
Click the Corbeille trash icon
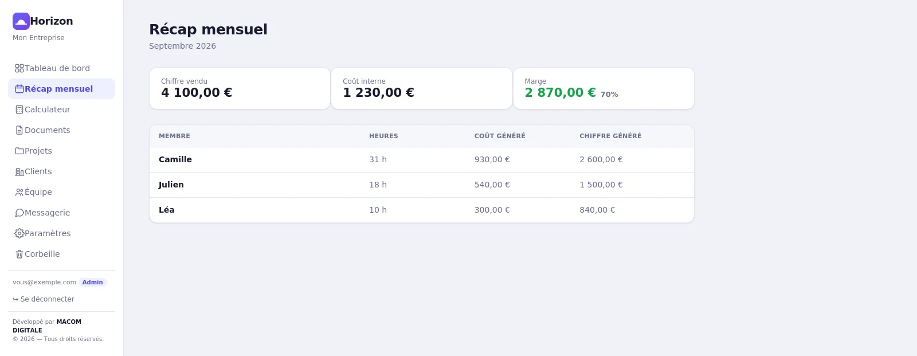click(19, 254)
